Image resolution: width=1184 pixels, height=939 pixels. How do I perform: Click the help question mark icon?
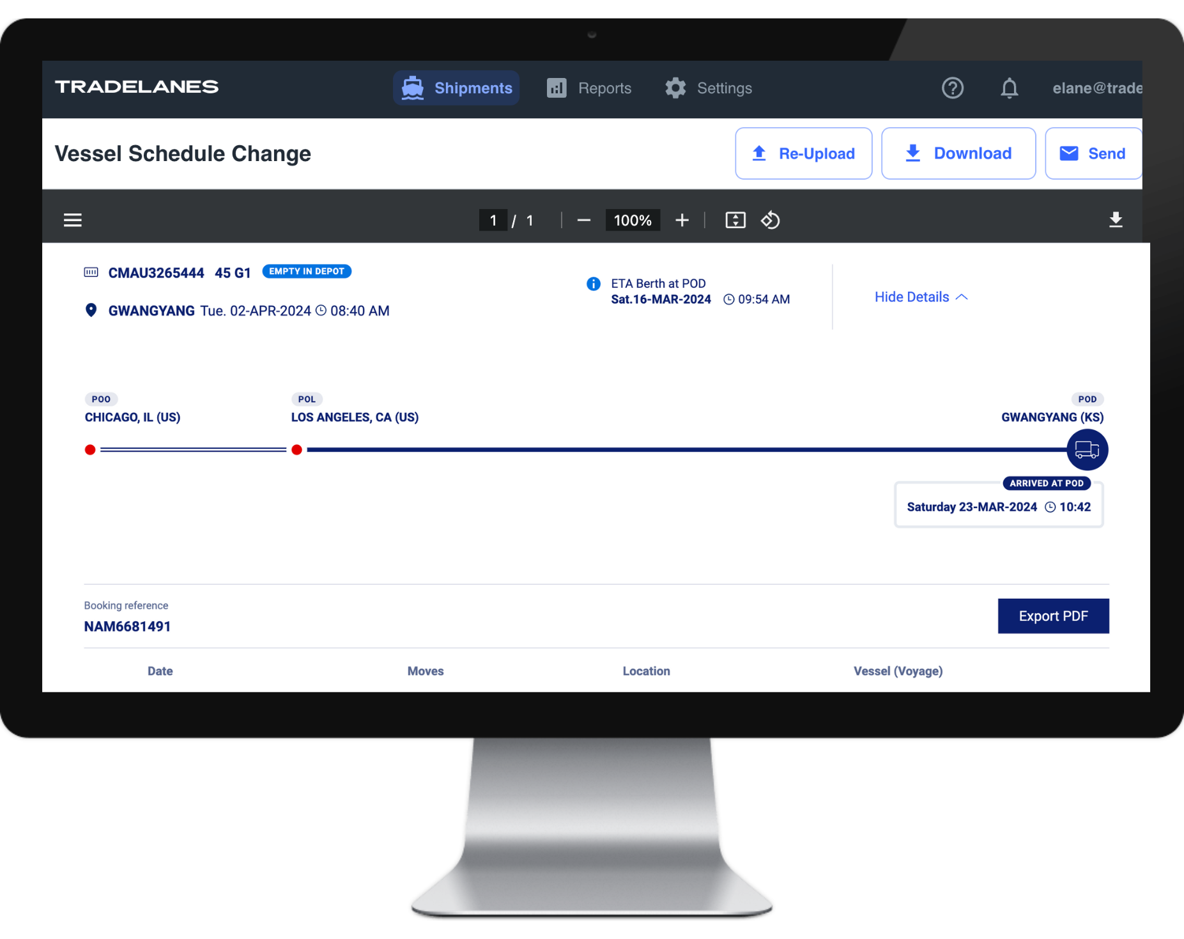tap(952, 88)
